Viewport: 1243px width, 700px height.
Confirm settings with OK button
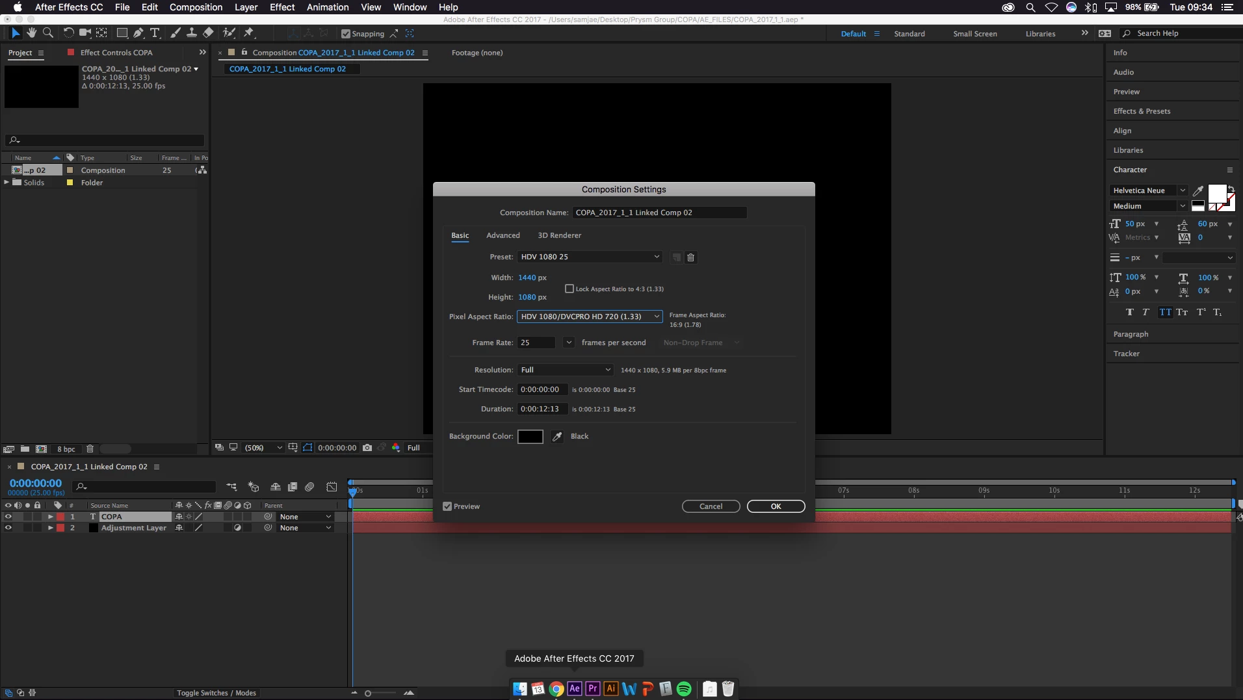[x=776, y=506]
